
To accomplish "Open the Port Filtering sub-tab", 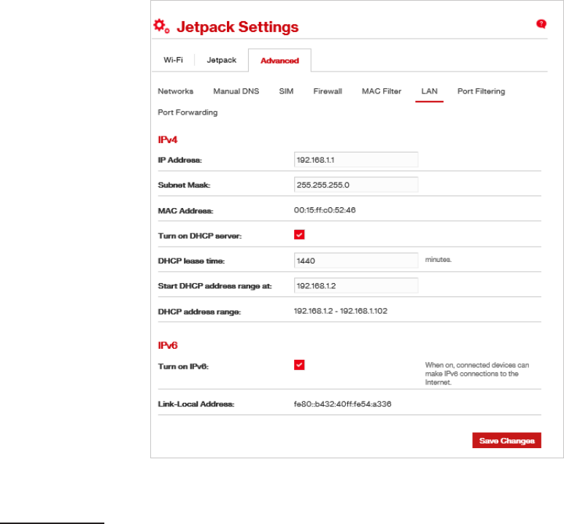I will tap(481, 91).
